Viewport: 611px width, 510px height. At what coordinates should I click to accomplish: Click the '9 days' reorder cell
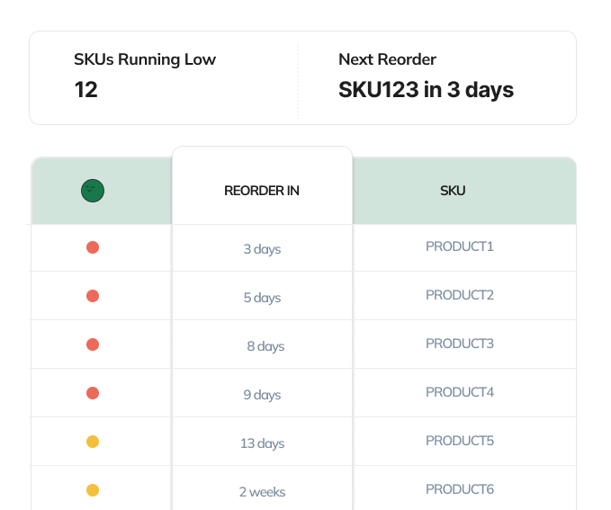point(262,395)
